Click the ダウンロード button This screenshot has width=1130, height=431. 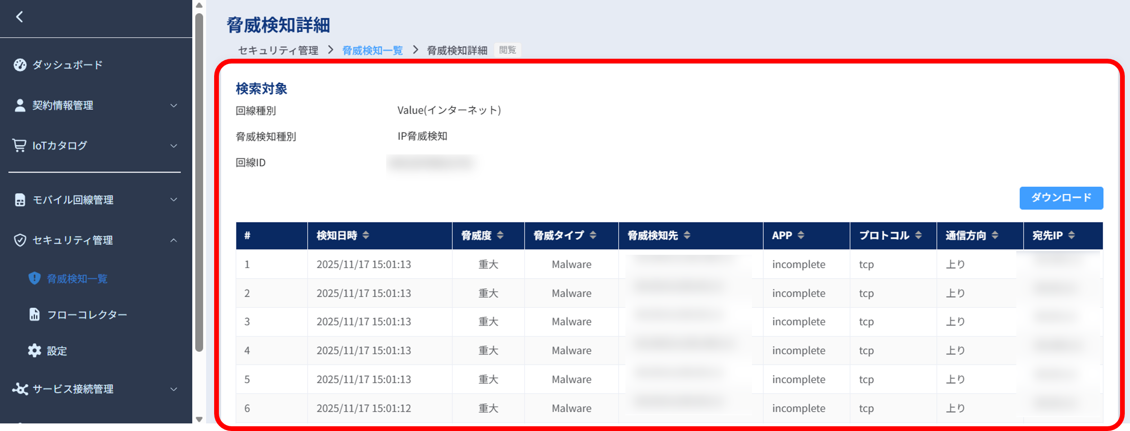coord(1061,198)
